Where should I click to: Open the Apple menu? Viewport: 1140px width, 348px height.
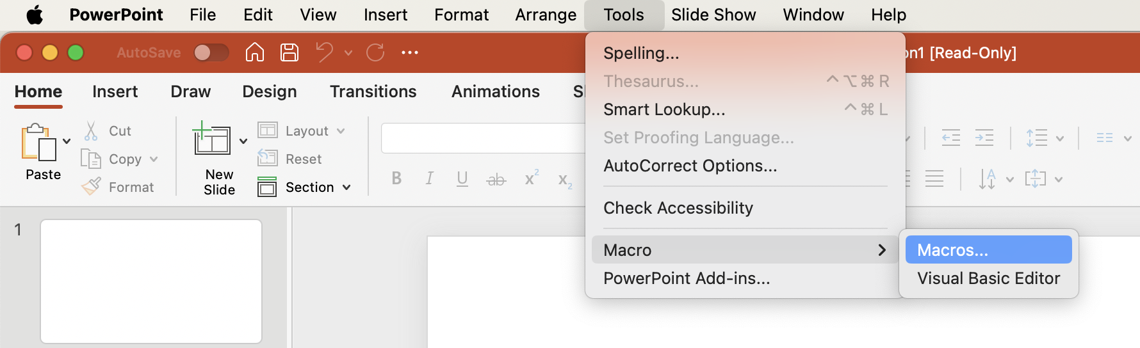coord(35,15)
